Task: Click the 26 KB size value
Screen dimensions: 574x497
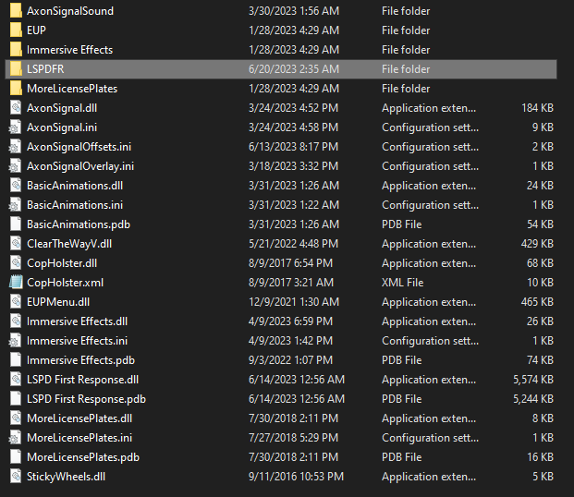Action: pos(541,321)
